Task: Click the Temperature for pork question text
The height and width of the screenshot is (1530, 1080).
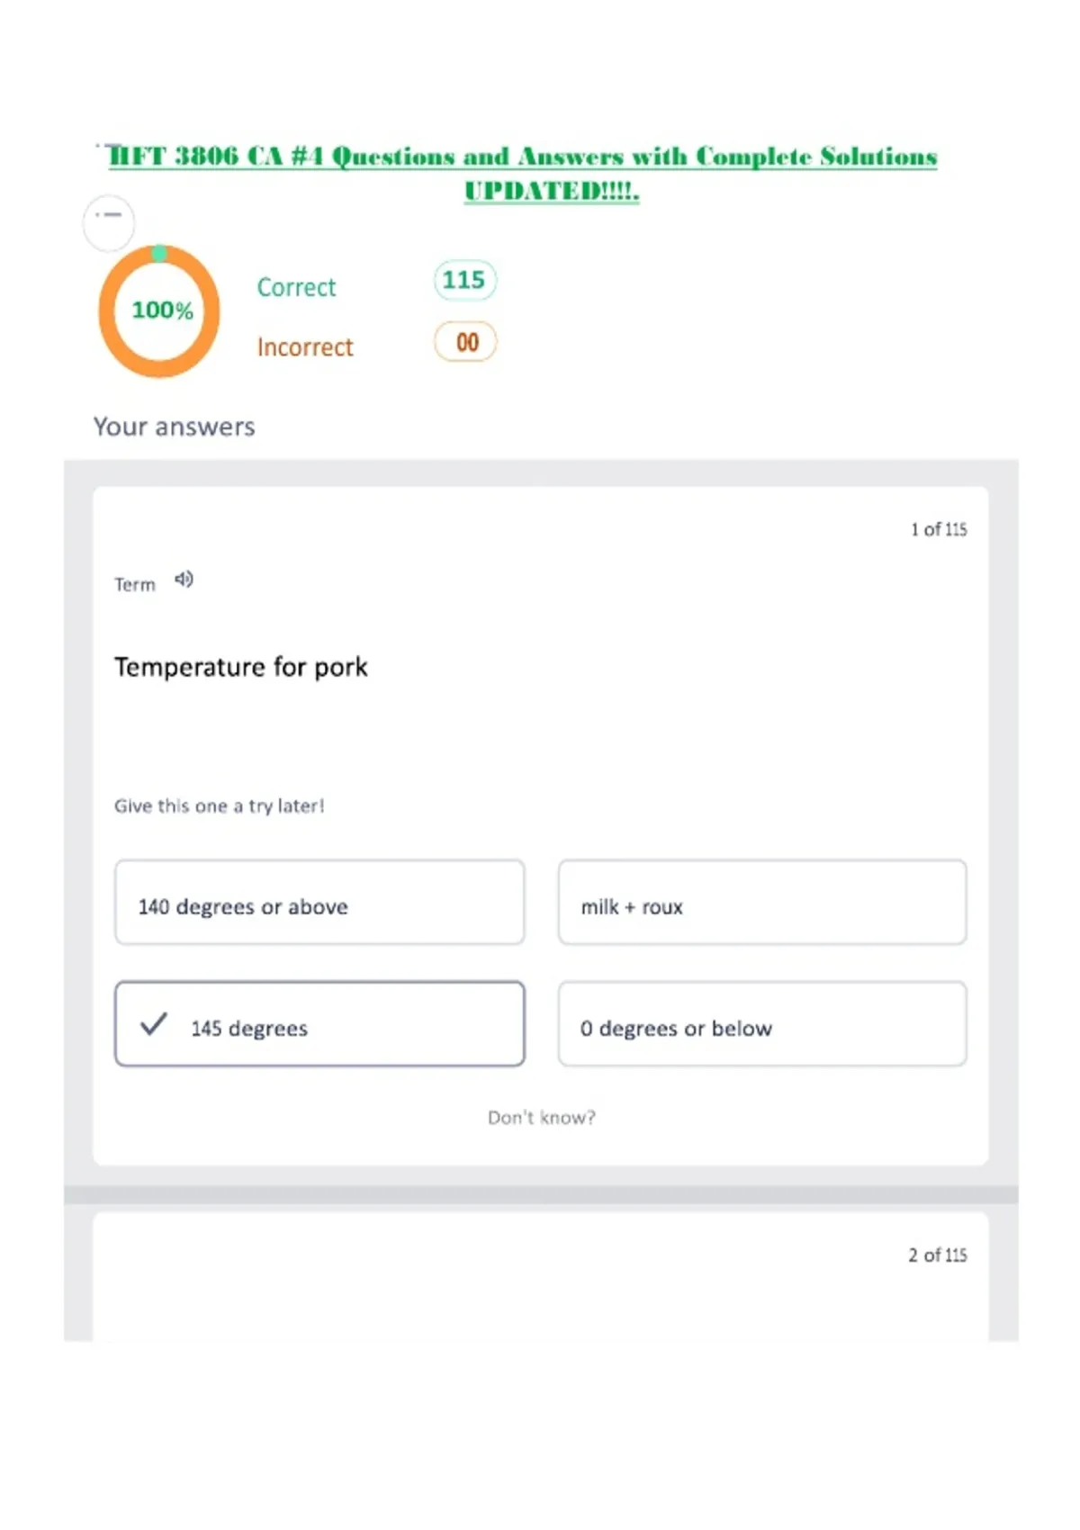Action: [241, 667]
